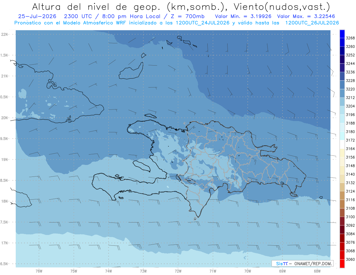
Task: Click the colorbar value 3084
Action: click(350, 234)
